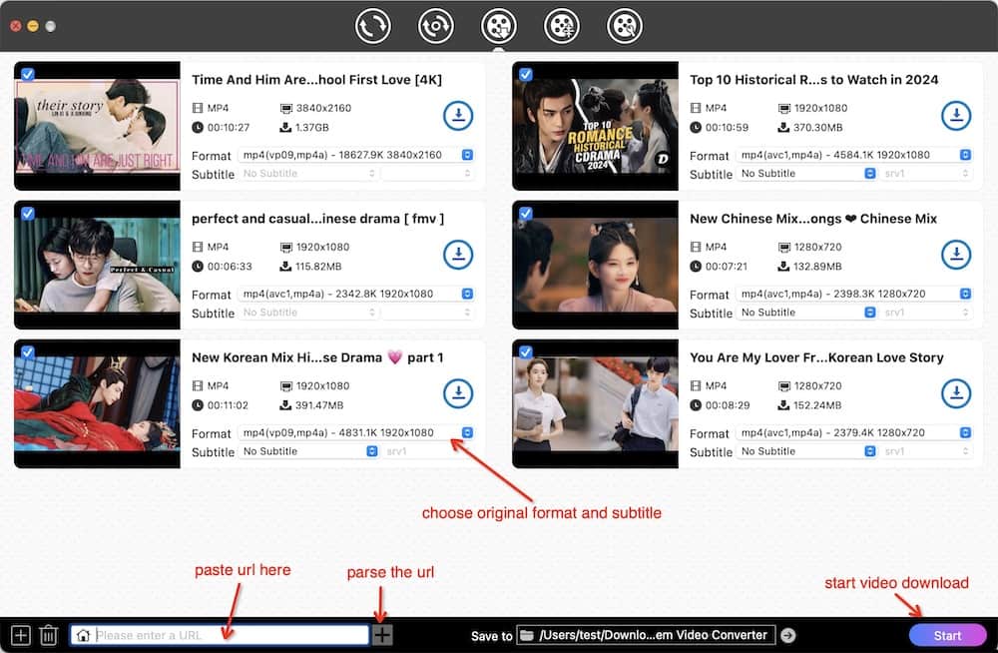998x653 pixels.
Task: Click the plus icon at bottom-left corner
Action: point(21,634)
